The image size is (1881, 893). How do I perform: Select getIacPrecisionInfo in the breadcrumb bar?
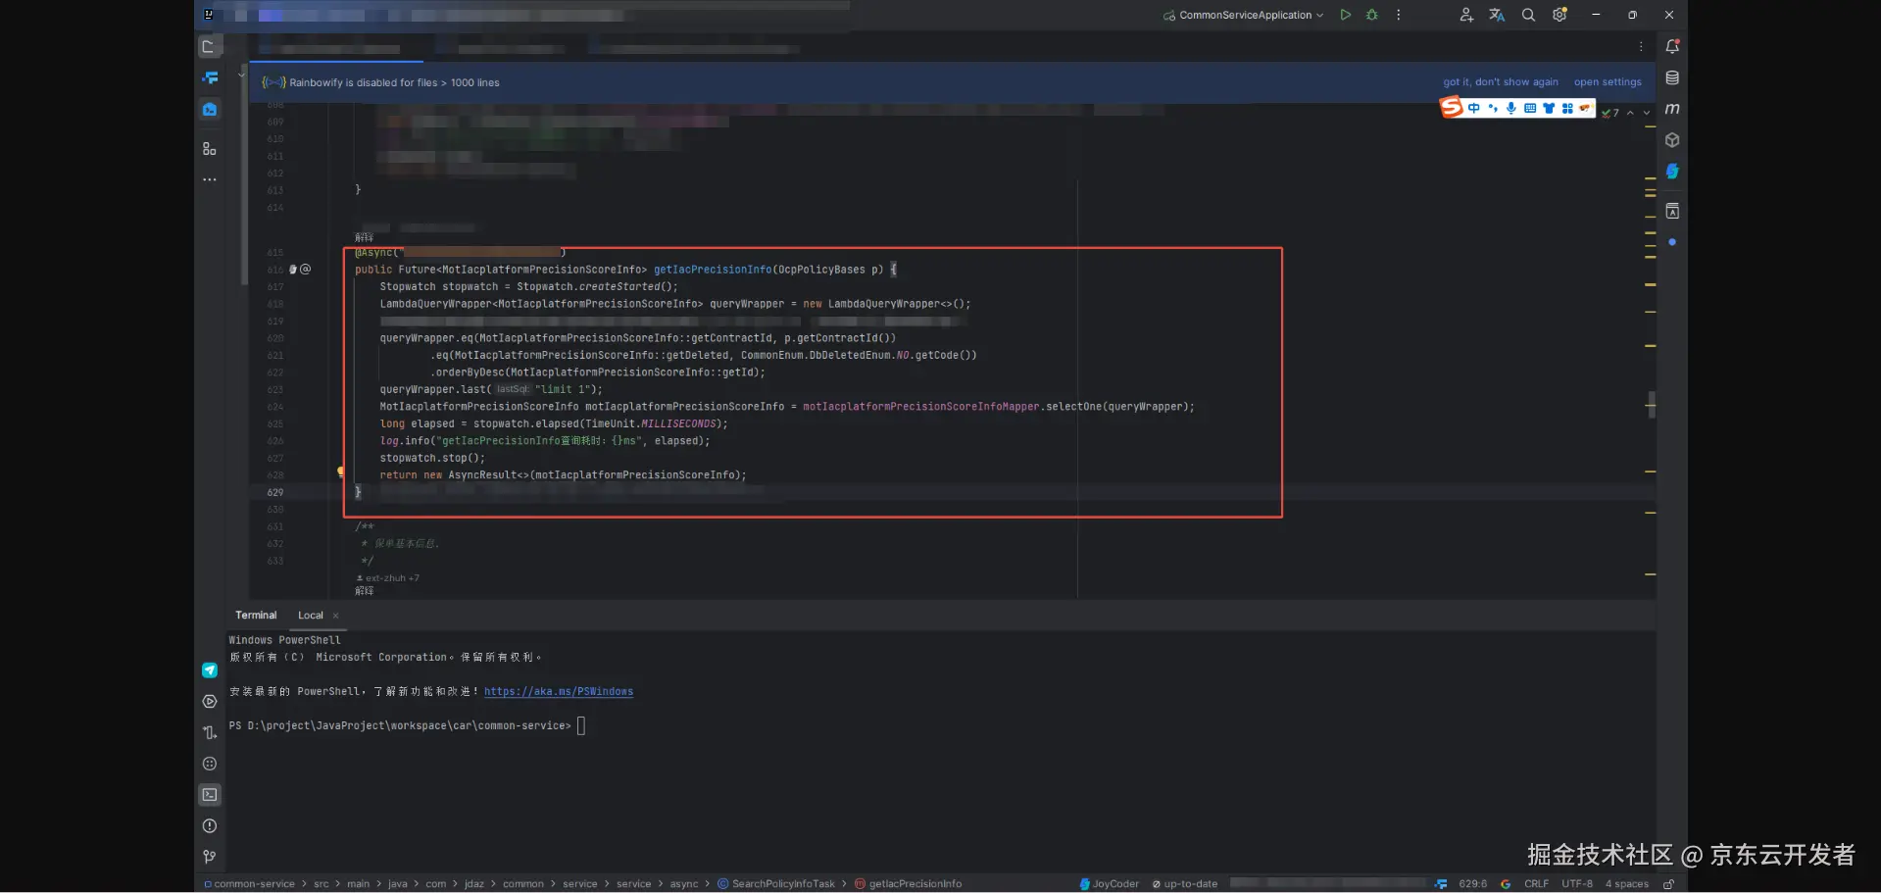tap(909, 884)
